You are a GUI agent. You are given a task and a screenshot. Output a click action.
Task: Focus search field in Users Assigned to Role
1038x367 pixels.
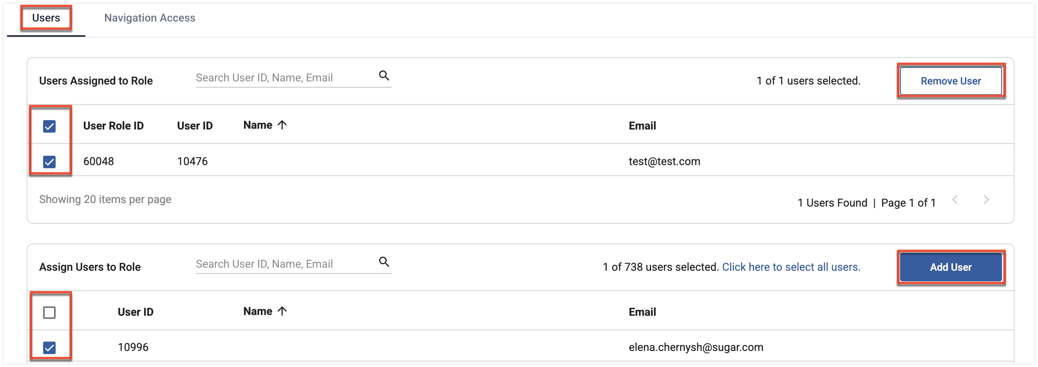click(286, 78)
